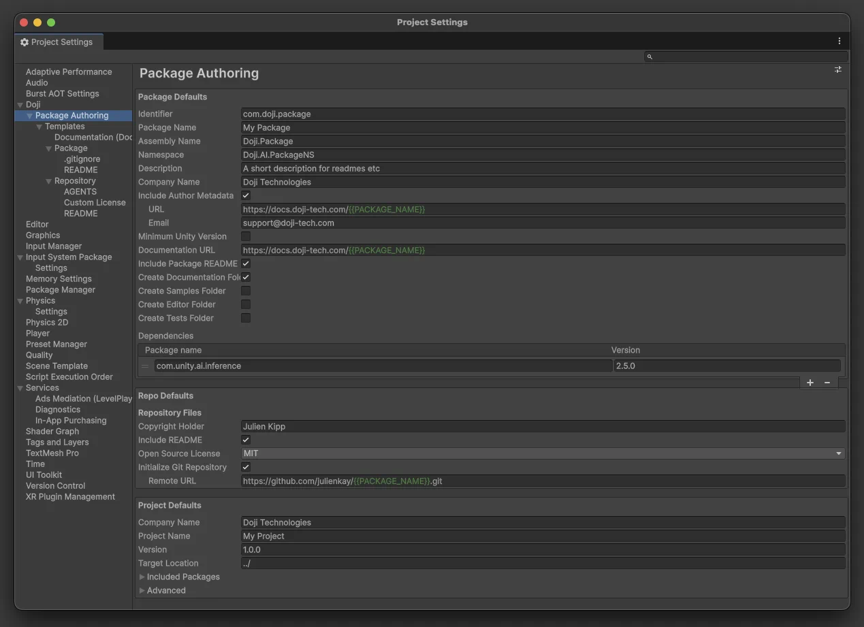Toggle Include README under Repository Files
Image resolution: width=864 pixels, height=627 pixels.
pos(246,440)
